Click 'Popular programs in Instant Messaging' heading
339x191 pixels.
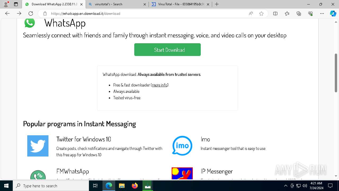coord(79,124)
